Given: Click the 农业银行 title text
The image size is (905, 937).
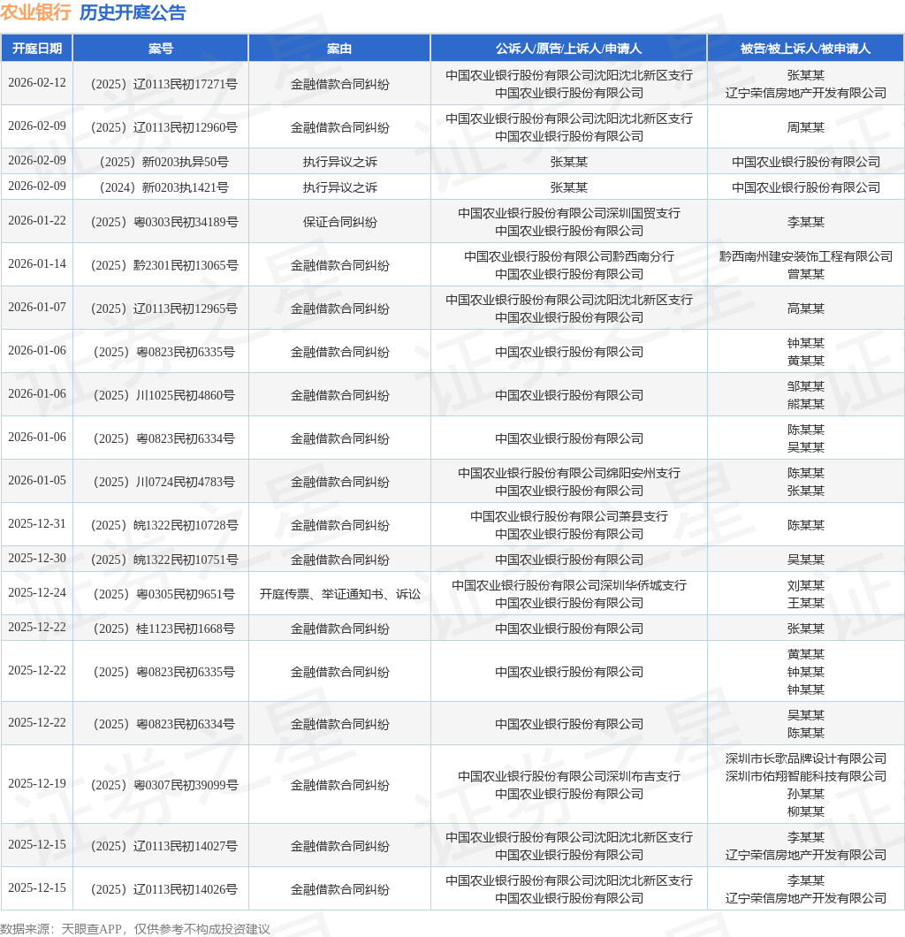Looking at the screenshot, I should [36, 12].
